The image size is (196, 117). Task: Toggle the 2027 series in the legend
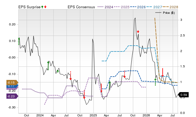coord(154,7)
